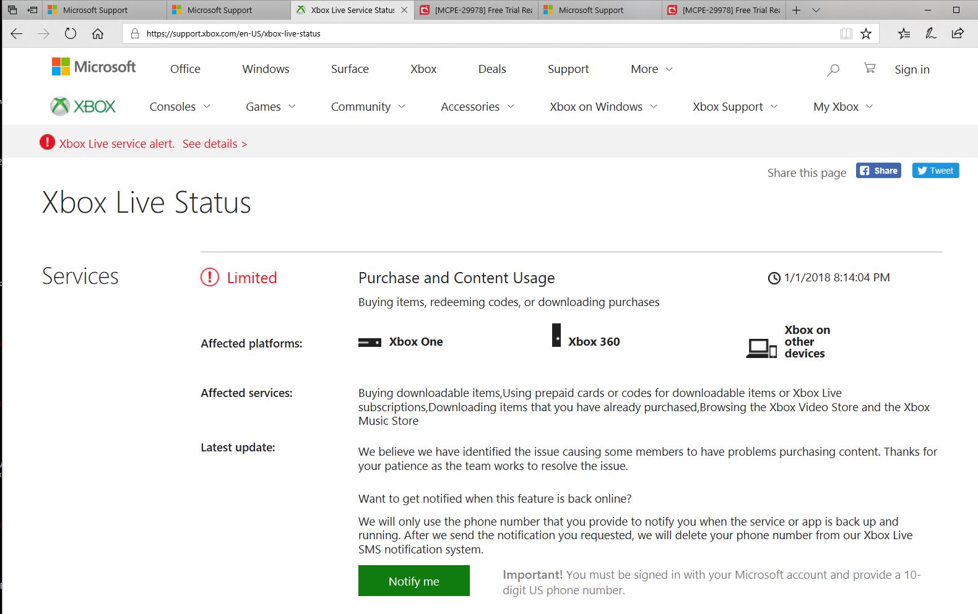The width and height of the screenshot is (978, 614).
Task: Click the Facebook Share button
Action: click(878, 171)
